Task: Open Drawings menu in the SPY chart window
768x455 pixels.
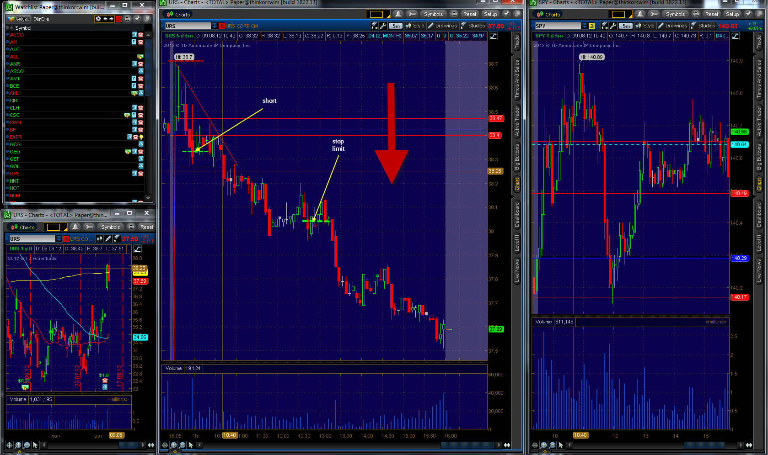Action: pos(673,26)
